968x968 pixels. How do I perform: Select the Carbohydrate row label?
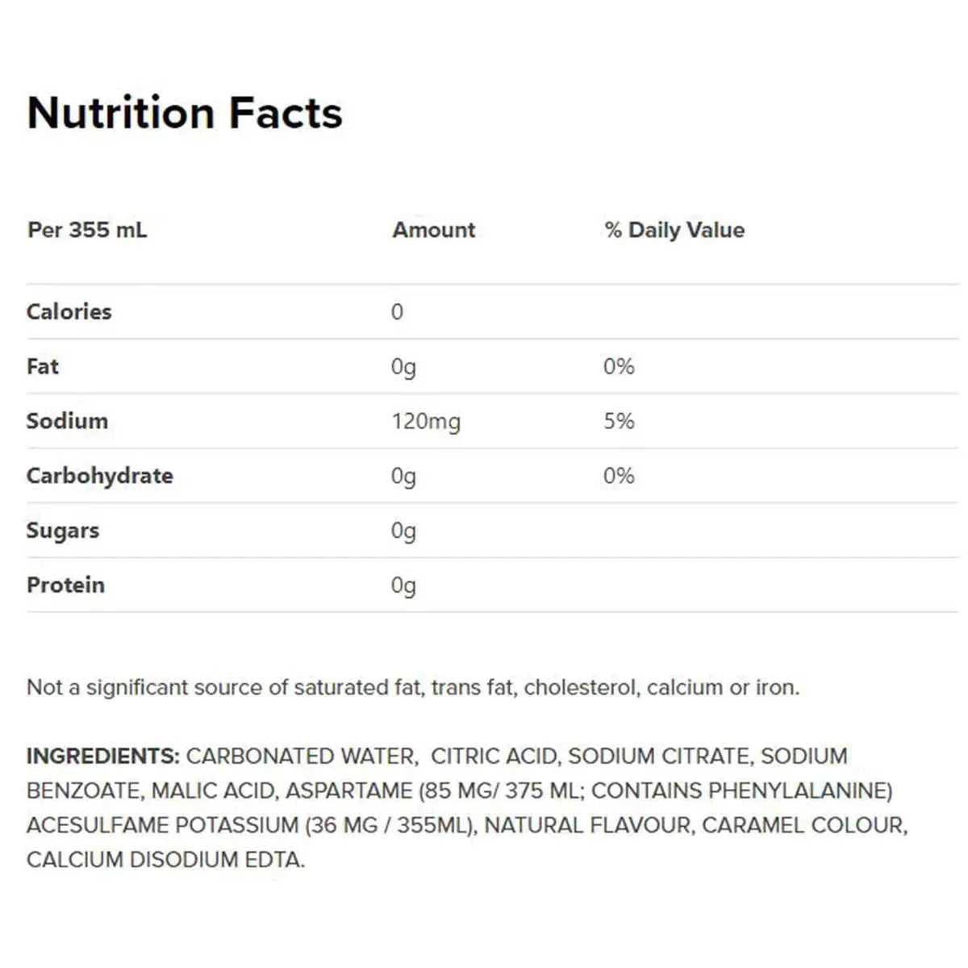point(99,476)
